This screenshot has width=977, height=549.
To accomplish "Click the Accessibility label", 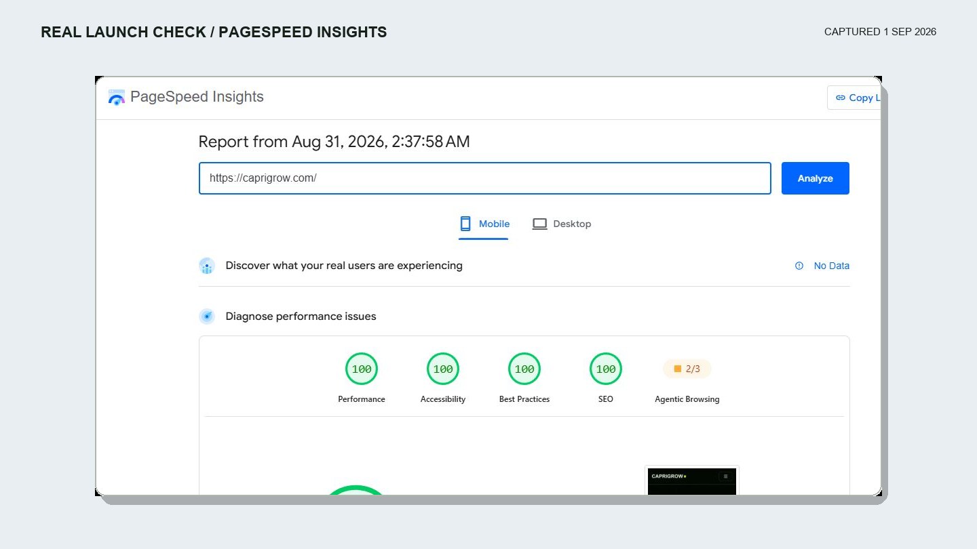I will coord(443,399).
